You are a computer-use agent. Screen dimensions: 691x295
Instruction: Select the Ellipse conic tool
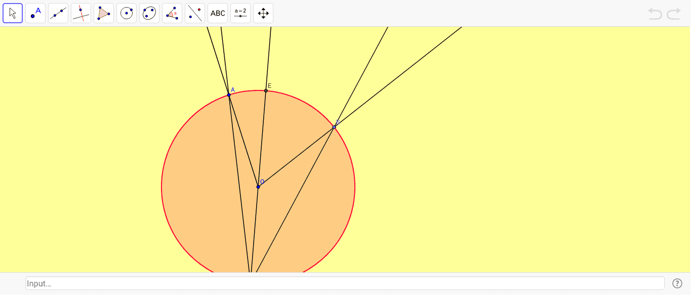(149, 13)
